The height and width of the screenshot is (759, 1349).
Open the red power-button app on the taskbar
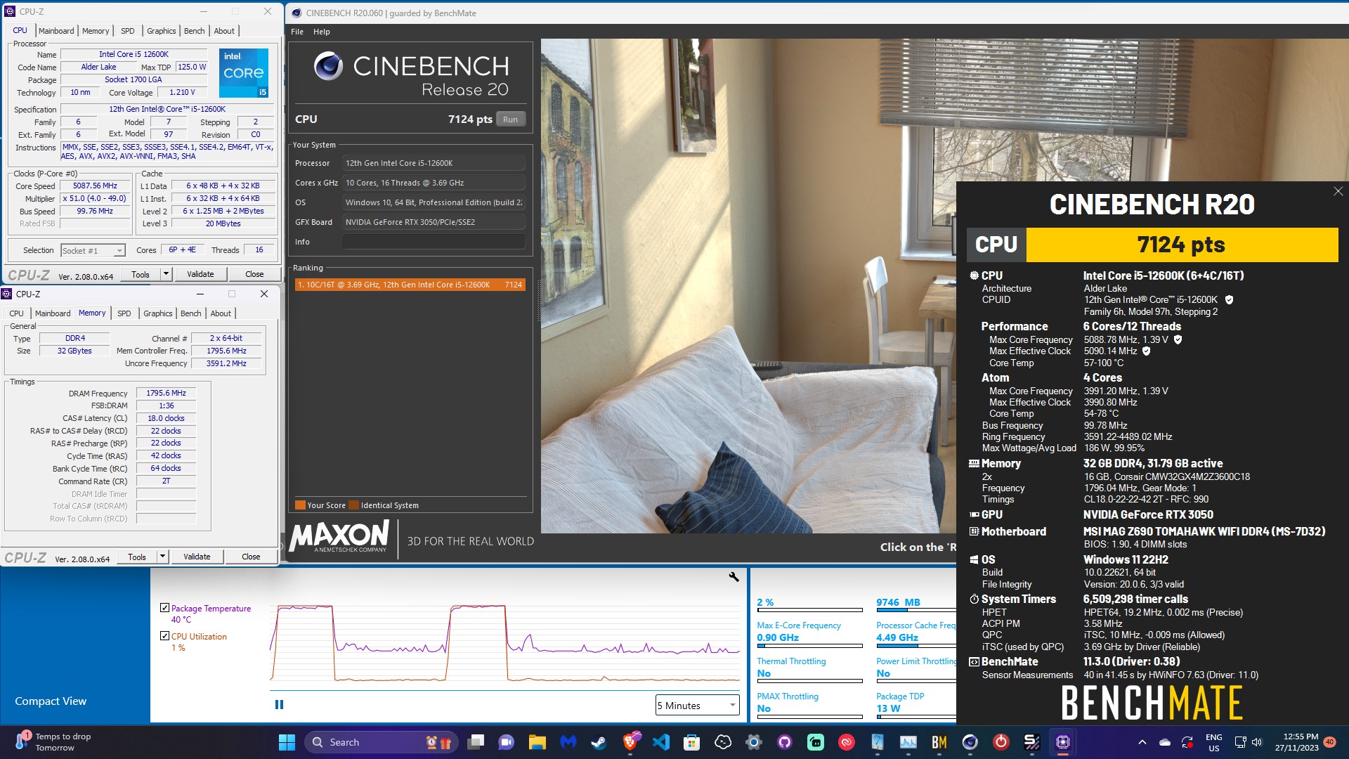[x=1001, y=742]
